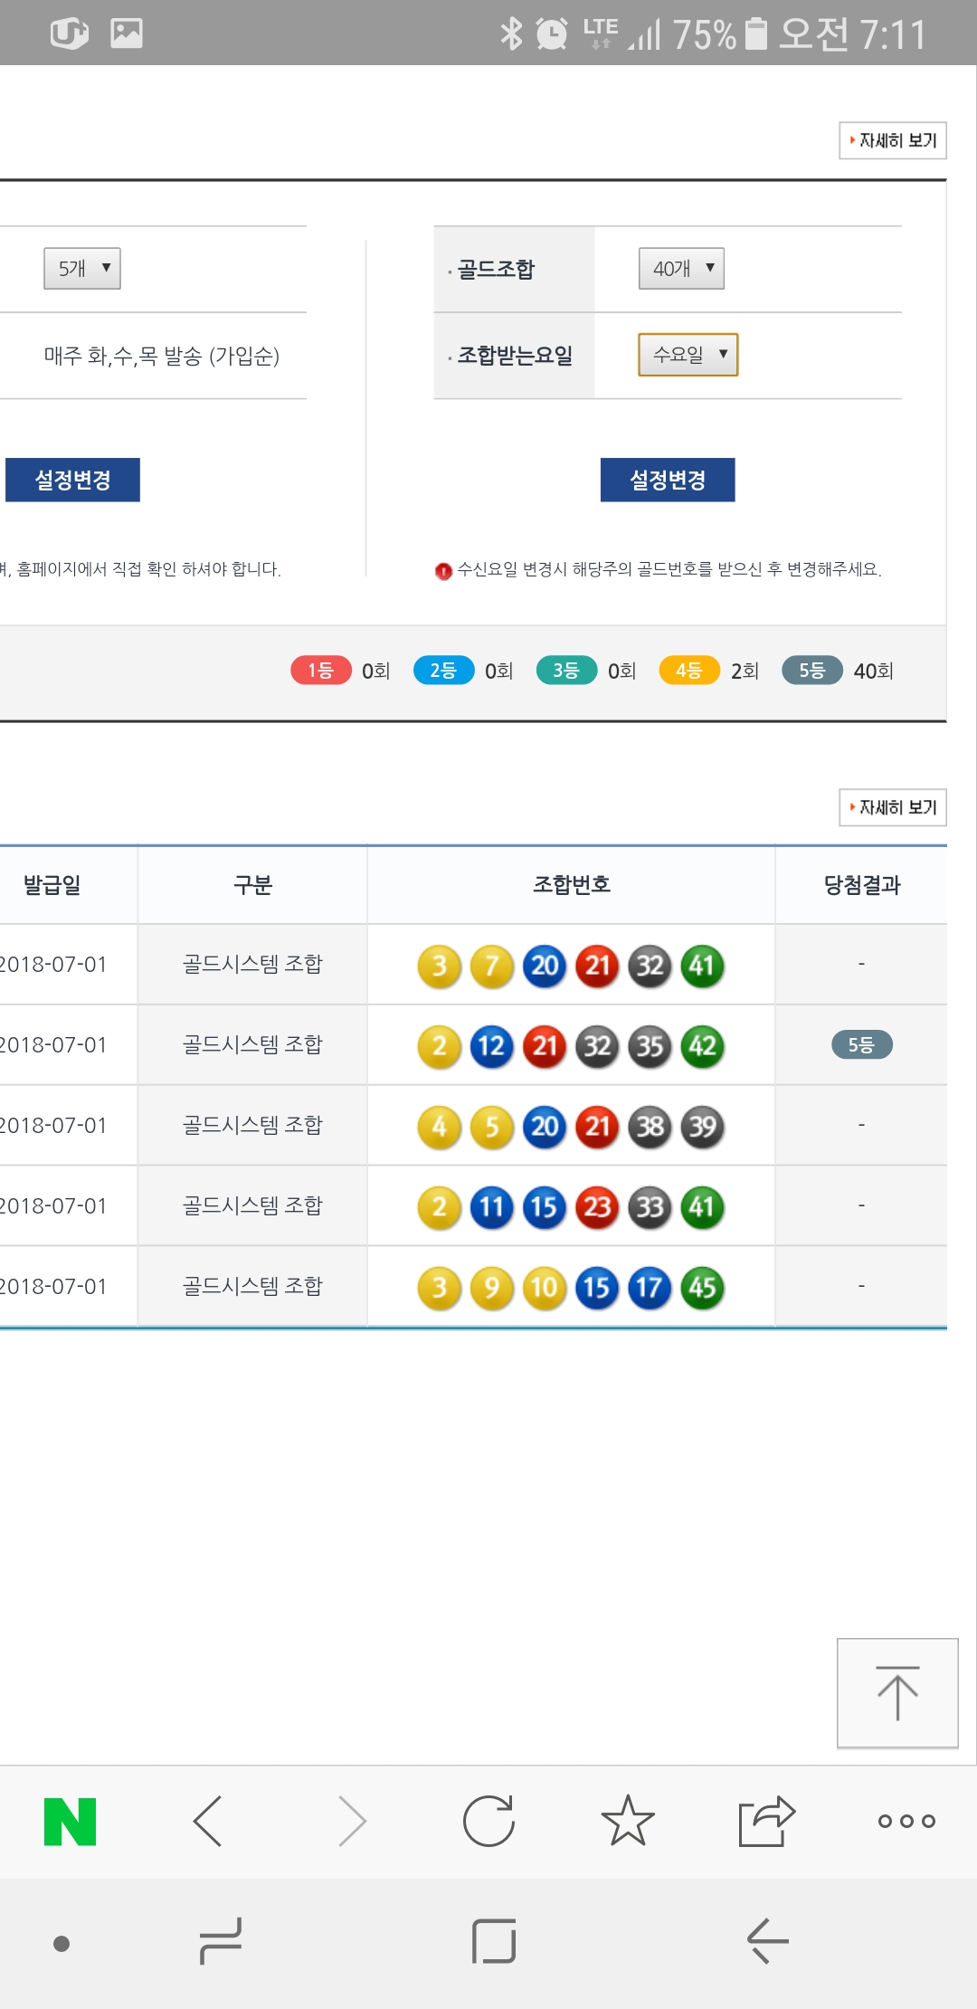Open the three-dot more menu
The width and height of the screenshot is (977, 2009).
pyautogui.click(x=906, y=1821)
